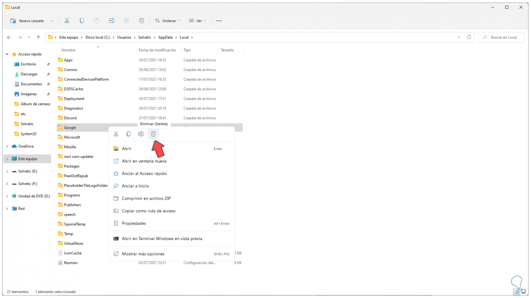
Task: Choose Mostrar más opciones
Action: click(x=172, y=254)
